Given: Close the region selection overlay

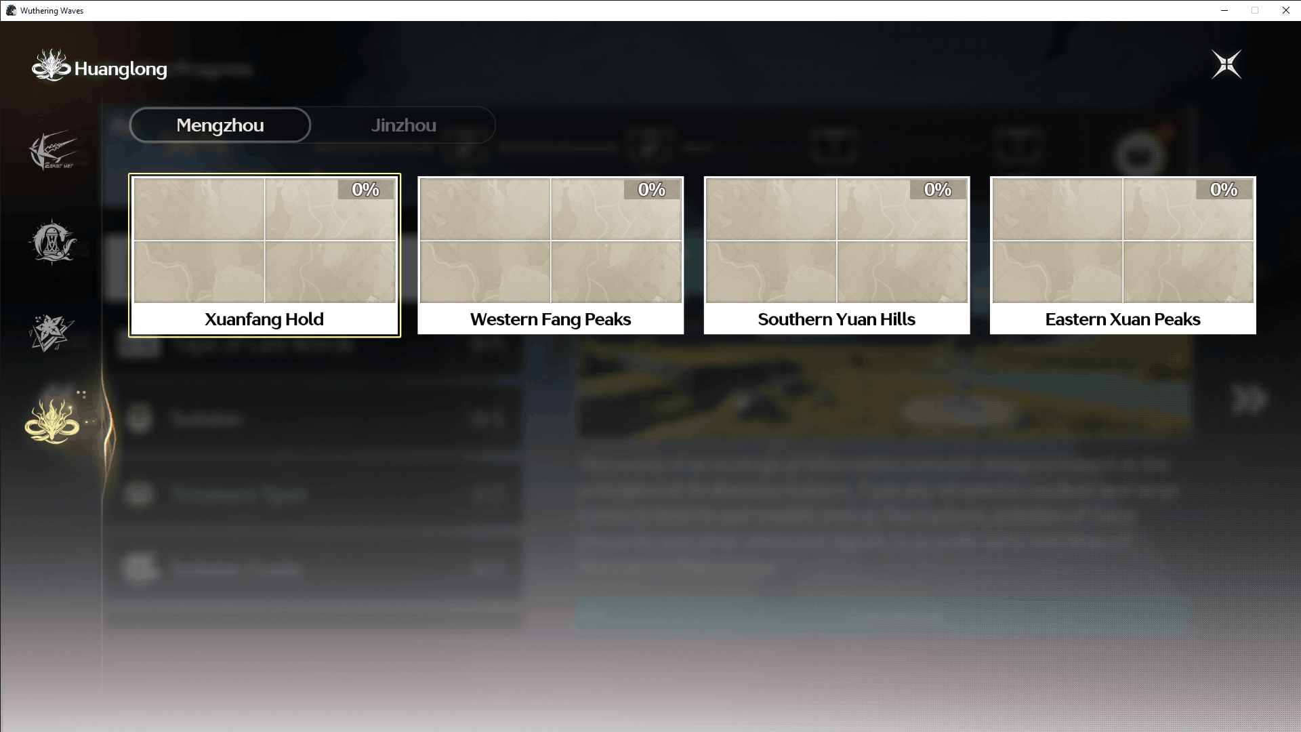Looking at the screenshot, I should (x=1226, y=64).
